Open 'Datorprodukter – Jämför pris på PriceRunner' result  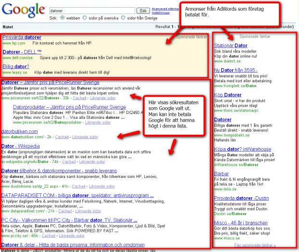pos(69,107)
